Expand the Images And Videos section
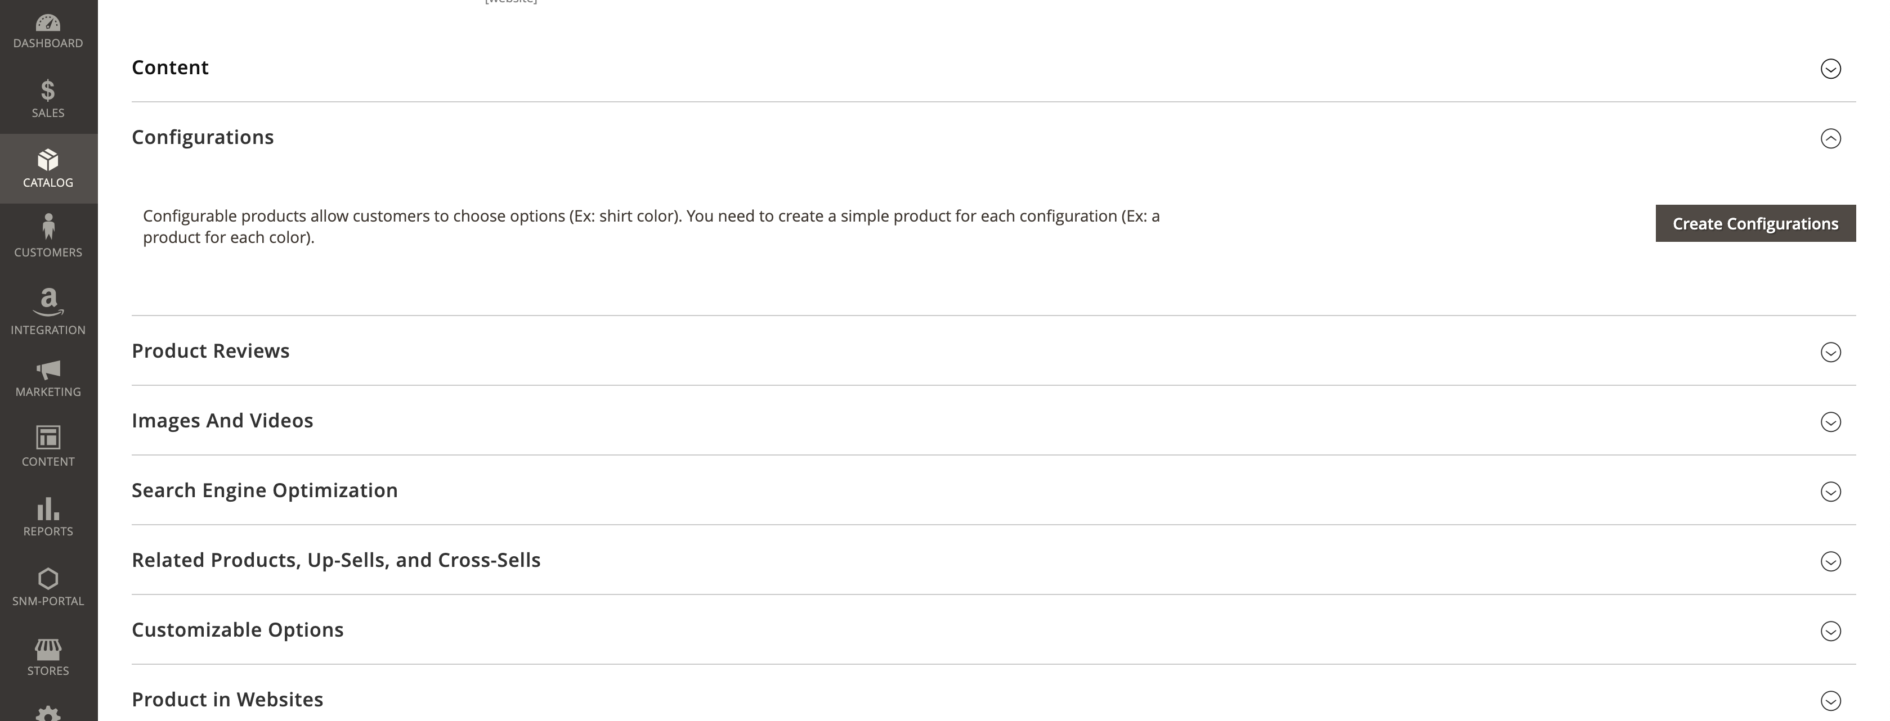The height and width of the screenshot is (721, 1890). [1831, 422]
